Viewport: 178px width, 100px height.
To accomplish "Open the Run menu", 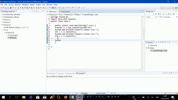I will pyautogui.click(x=44, y=4).
